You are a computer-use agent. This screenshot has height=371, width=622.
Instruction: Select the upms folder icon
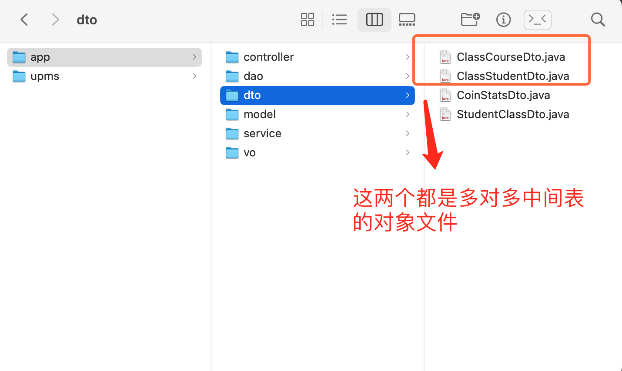click(19, 76)
